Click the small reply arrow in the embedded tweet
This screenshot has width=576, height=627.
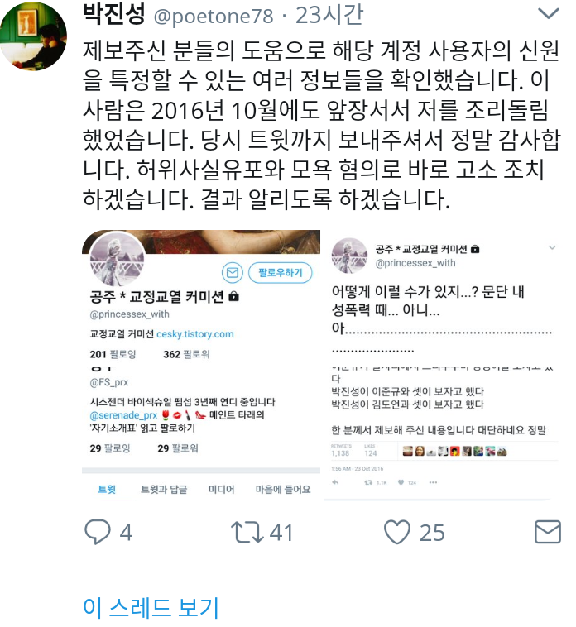pyautogui.click(x=335, y=482)
